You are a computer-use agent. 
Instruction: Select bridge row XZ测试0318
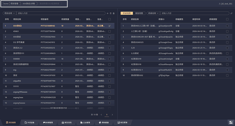(176, 64)
